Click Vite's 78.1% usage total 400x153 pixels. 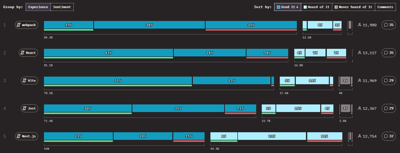[x=48, y=93]
